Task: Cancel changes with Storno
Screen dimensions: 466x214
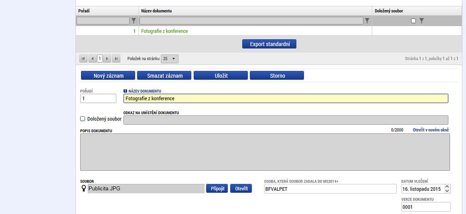Action: click(277, 76)
